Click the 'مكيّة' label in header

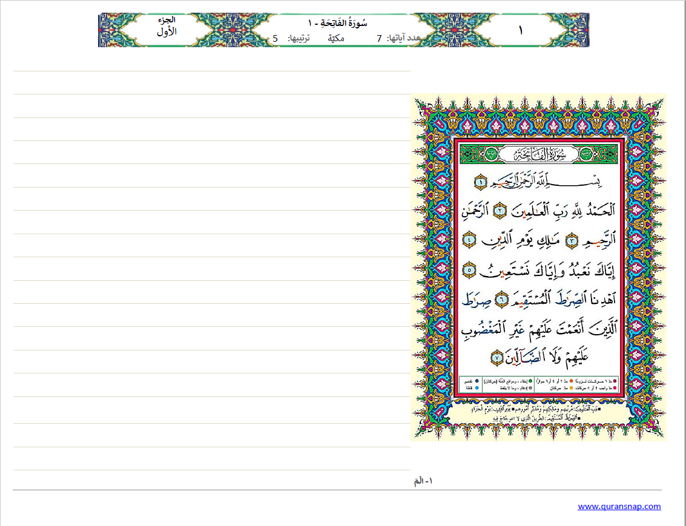pyautogui.click(x=336, y=39)
